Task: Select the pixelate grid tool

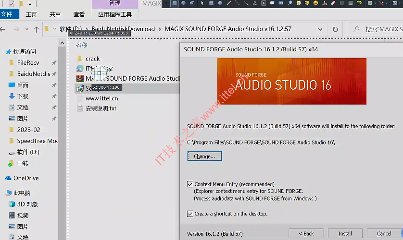Action: pyautogui.click(x=351, y=3)
